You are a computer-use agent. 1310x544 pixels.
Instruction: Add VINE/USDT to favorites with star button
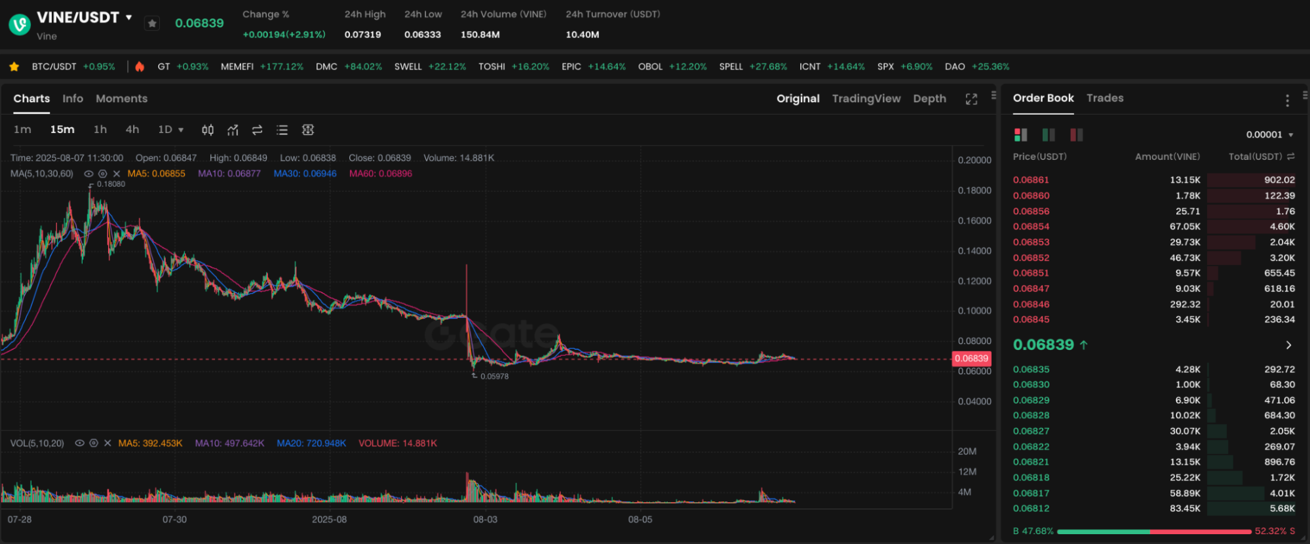tap(152, 24)
